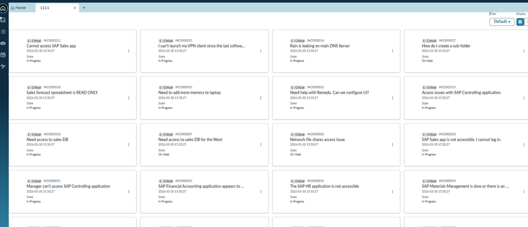Open incident titled How do I create a sub-folder
This screenshot has height=227, width=528.
tap(446, 45)
